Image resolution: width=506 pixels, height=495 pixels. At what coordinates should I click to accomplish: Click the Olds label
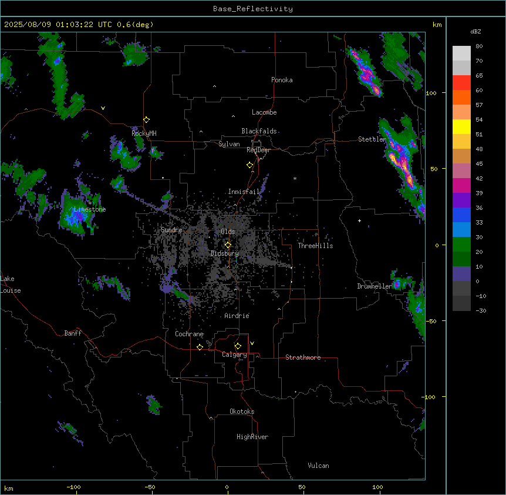pos(228,232)
